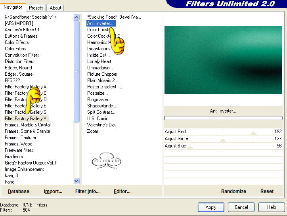This screenshot has height=216, width=287.
Task: Select Edges, Round category
Action: click(18, 68)
